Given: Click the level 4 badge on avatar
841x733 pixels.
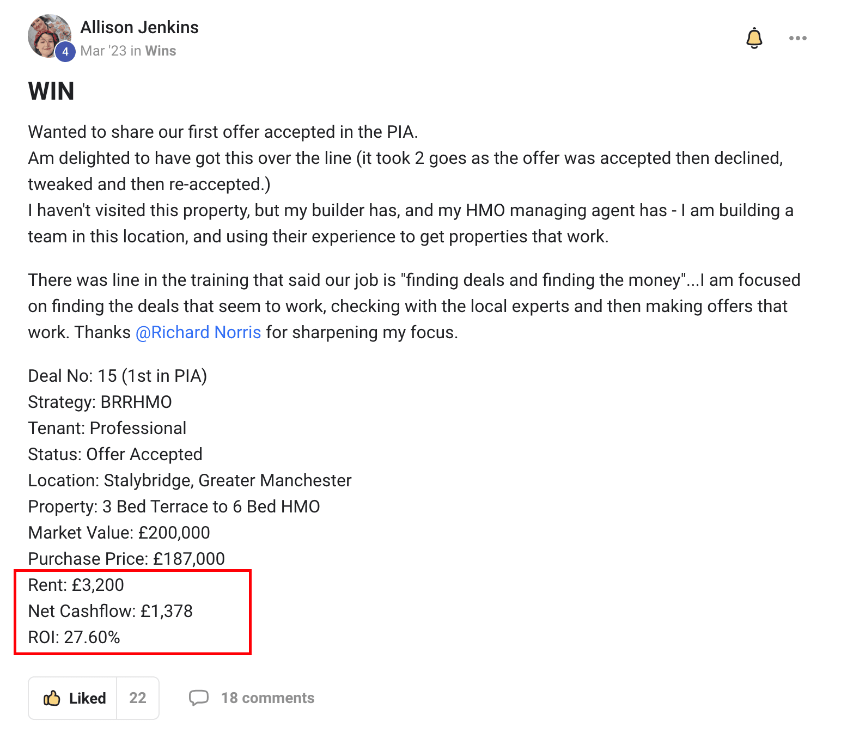Looking at the screenshot, I should [65, 52].
